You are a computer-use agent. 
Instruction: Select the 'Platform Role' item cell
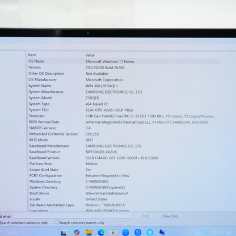pyautogui.click(x=40, y=163)
